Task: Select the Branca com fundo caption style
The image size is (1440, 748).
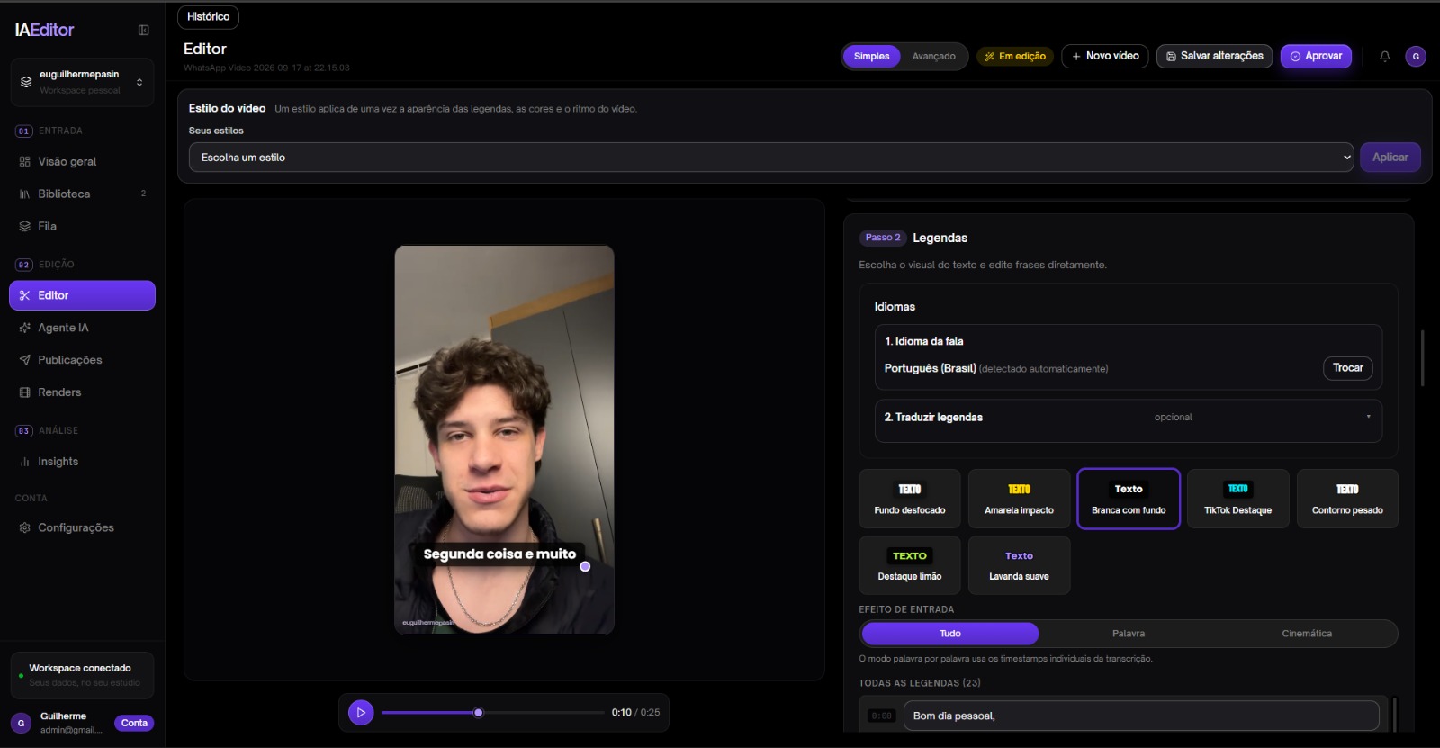Action: click(1129, 499)
